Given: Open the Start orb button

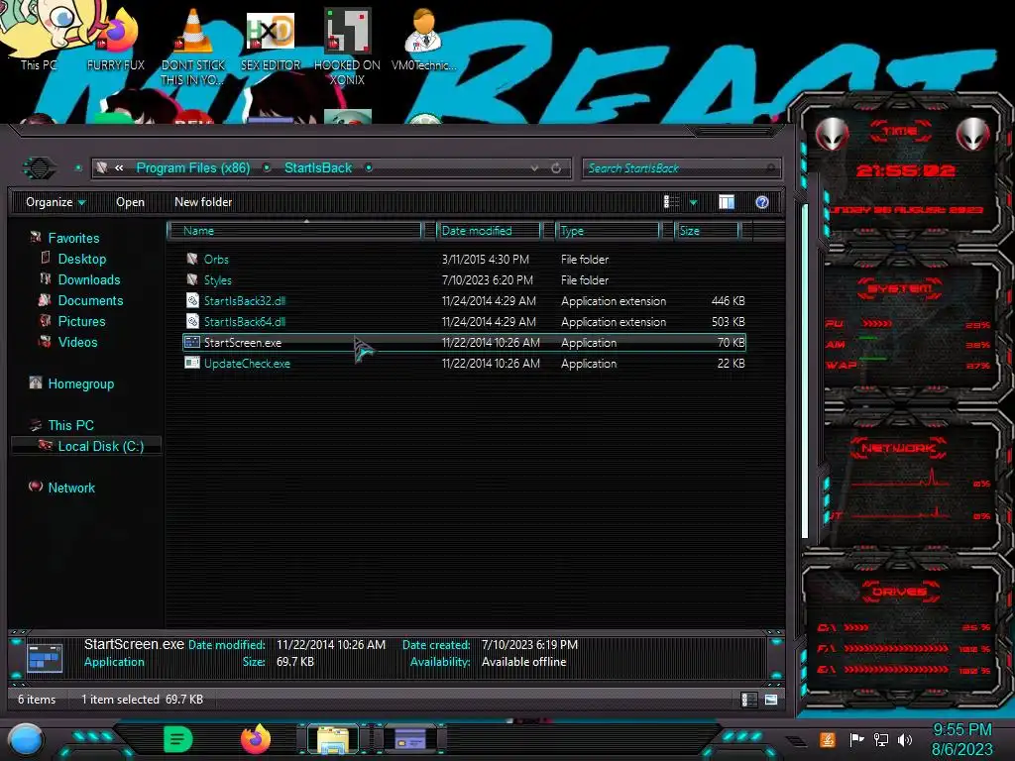Looking at the screenshot, I should (26, 740).
